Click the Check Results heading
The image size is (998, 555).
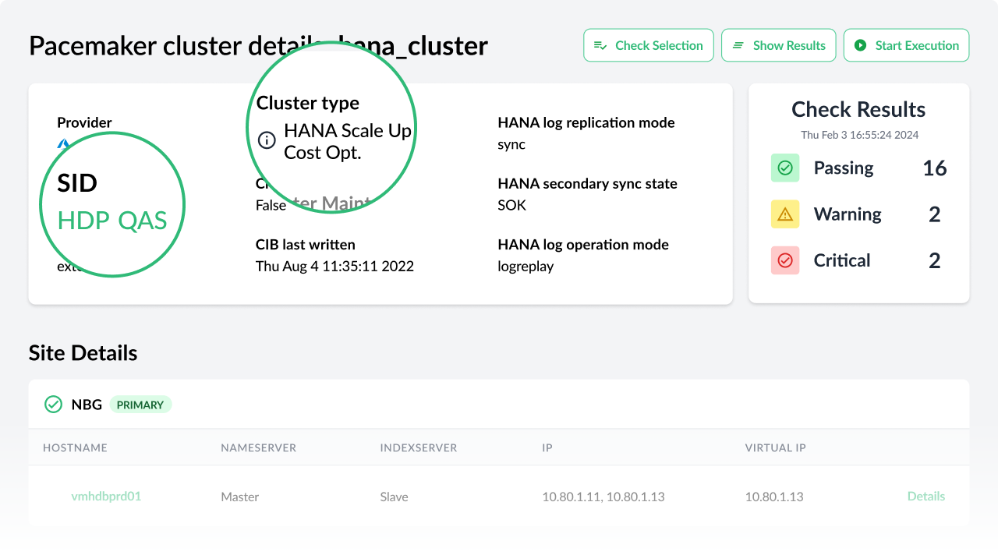click(858, 109)
